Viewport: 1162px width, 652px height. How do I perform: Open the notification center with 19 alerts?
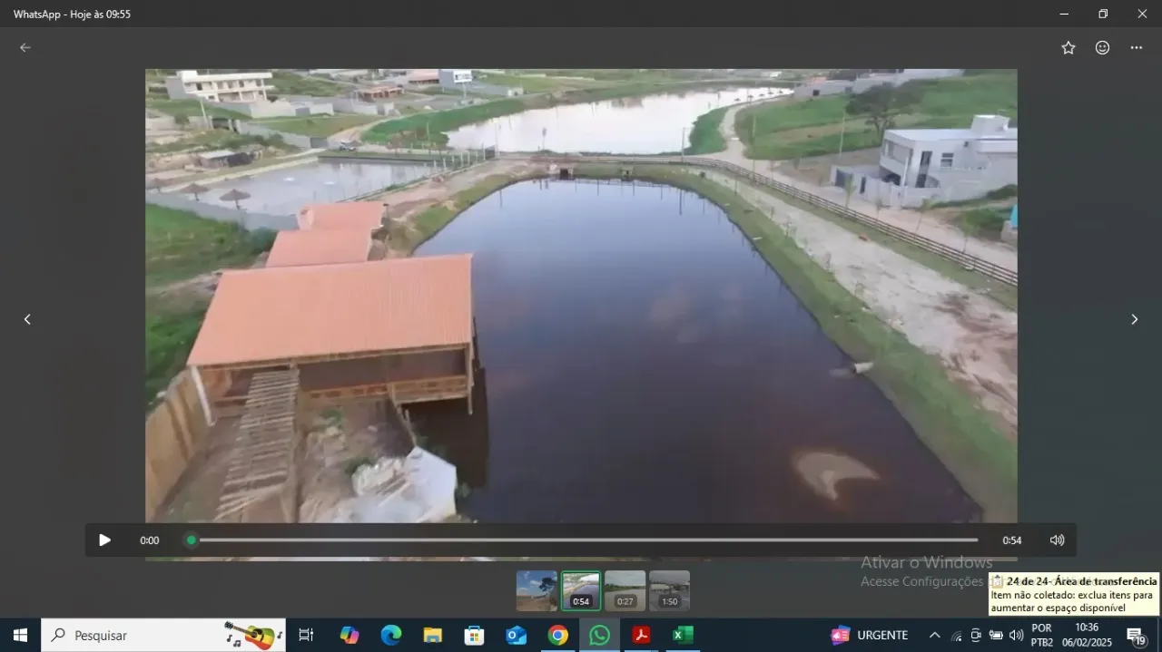point(1137,636)
